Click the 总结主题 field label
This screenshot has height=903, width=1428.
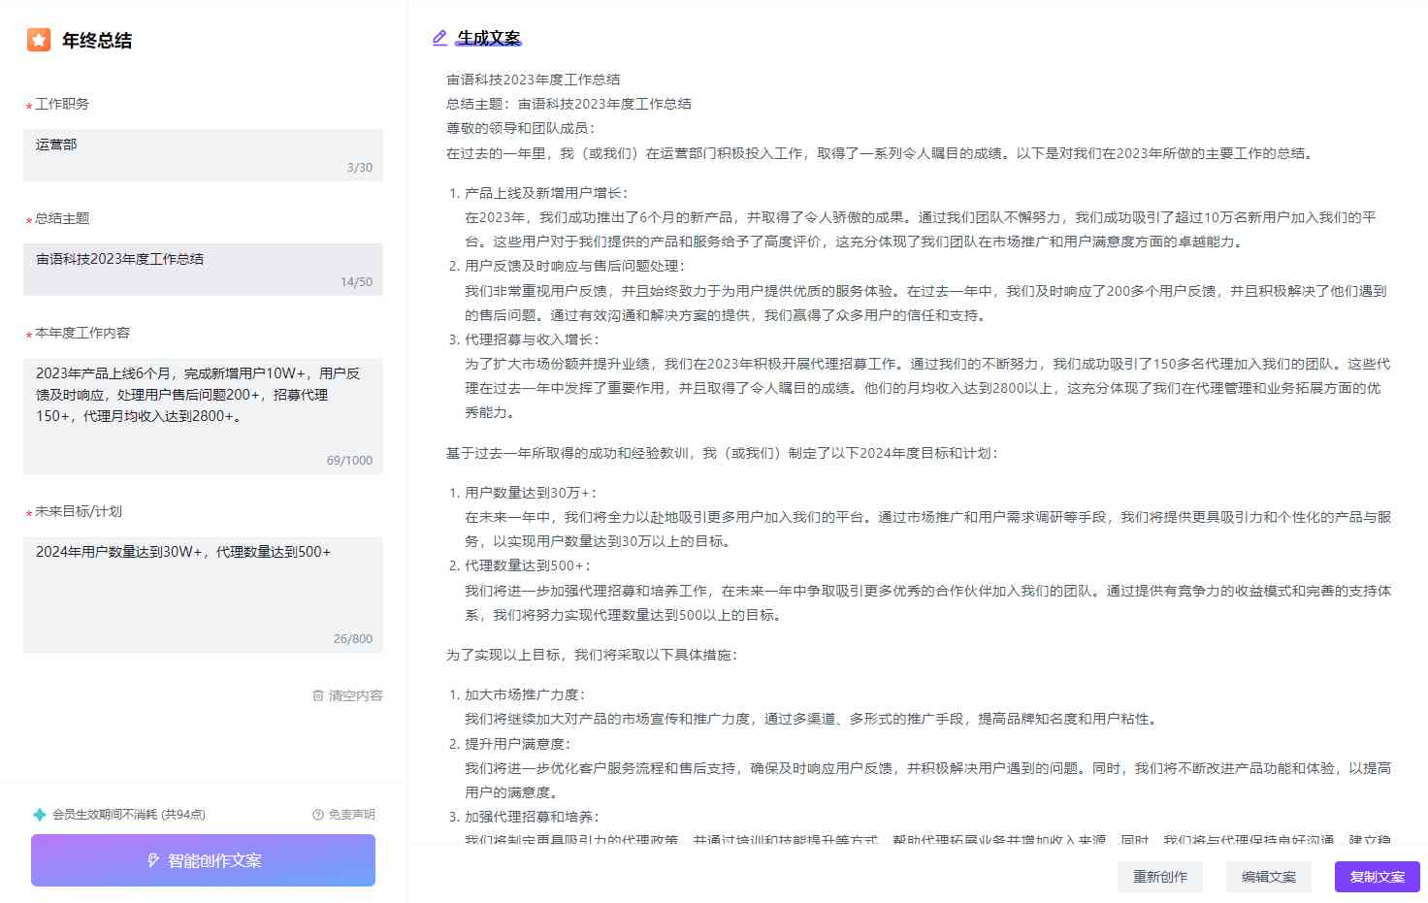click(x=62, y=218)
